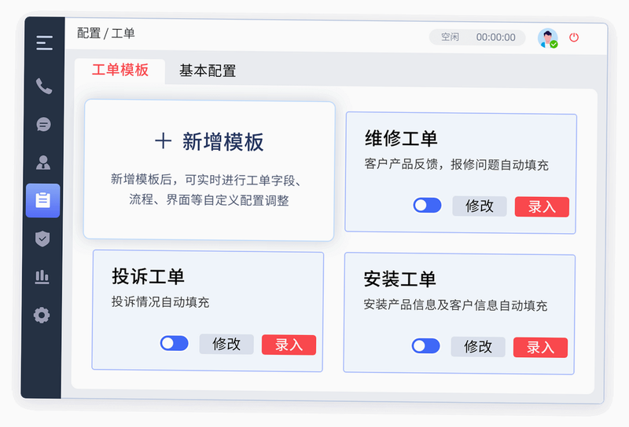Open the shield quality check icon in the sidebar
The image size is (629, 427).
pyautogui.click(x=42, y=239)
